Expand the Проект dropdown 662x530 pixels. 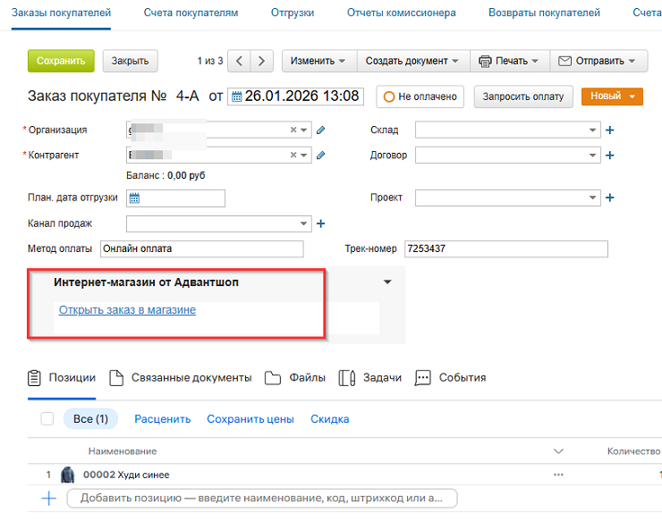pos(593,198)
